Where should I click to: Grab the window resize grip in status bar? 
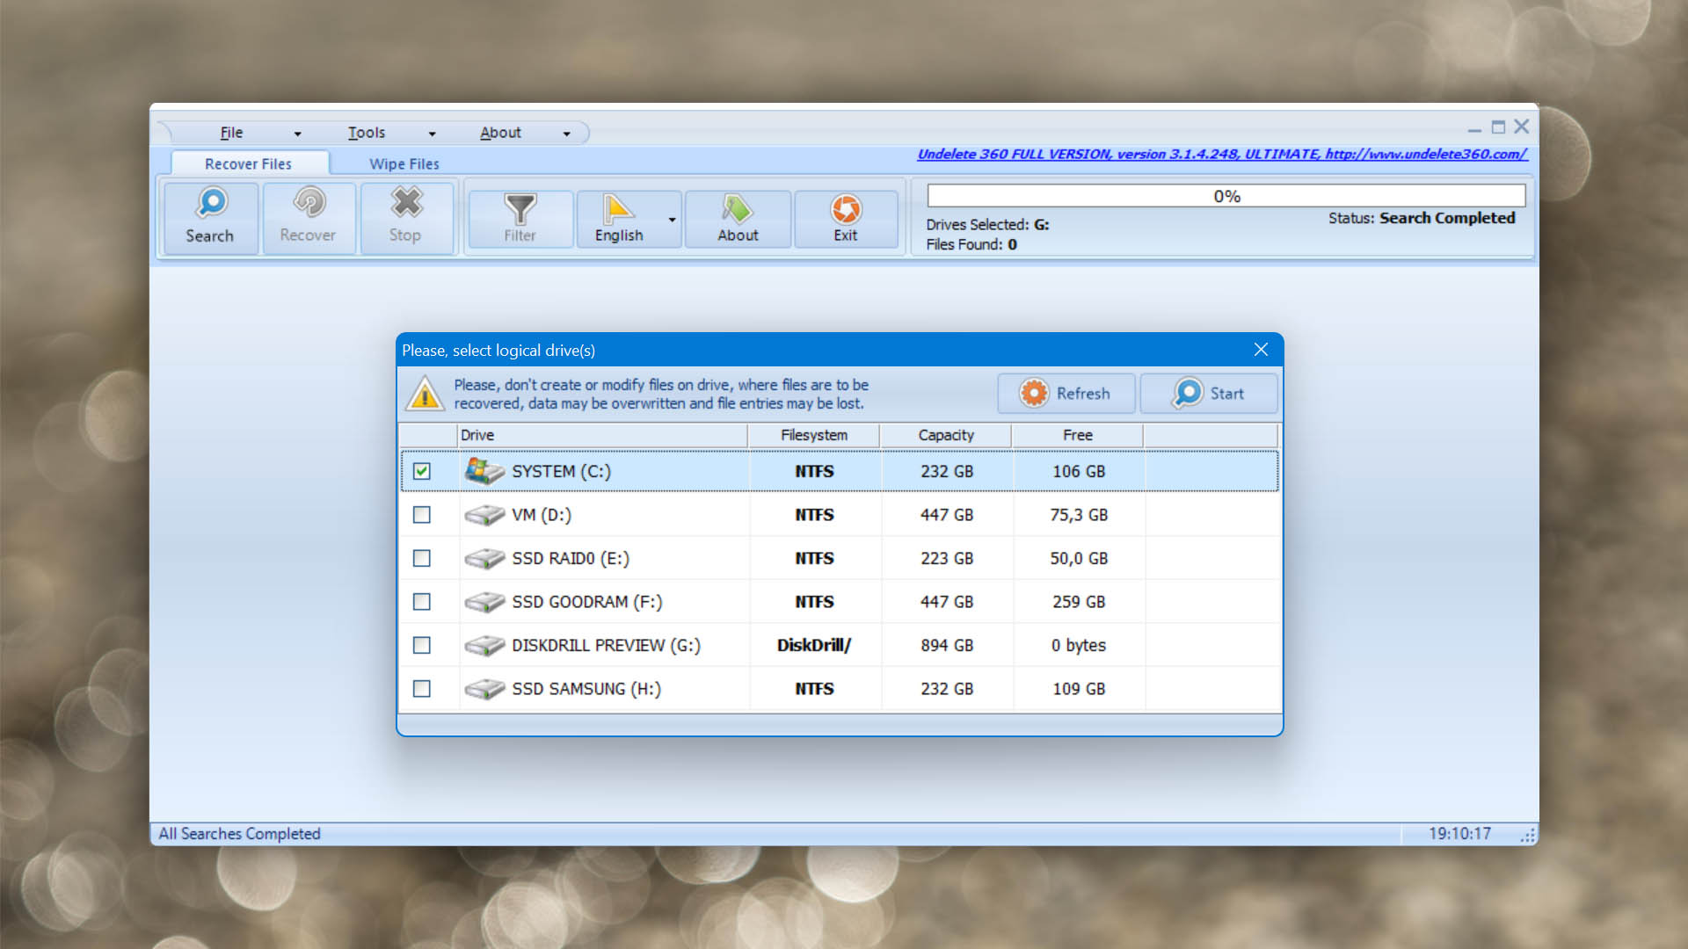coord(1528,836)
